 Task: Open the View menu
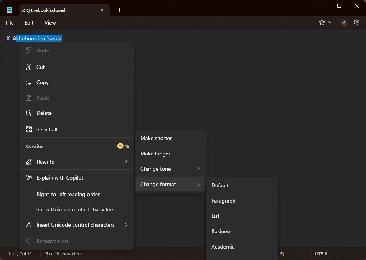[50, 23]
